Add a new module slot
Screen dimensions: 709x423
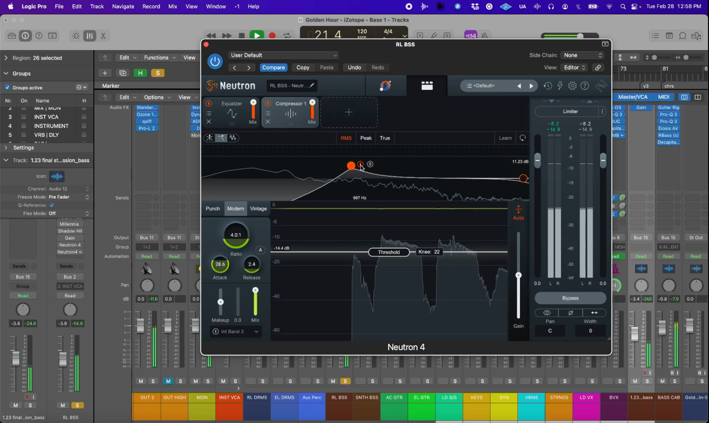coord(349,112)
